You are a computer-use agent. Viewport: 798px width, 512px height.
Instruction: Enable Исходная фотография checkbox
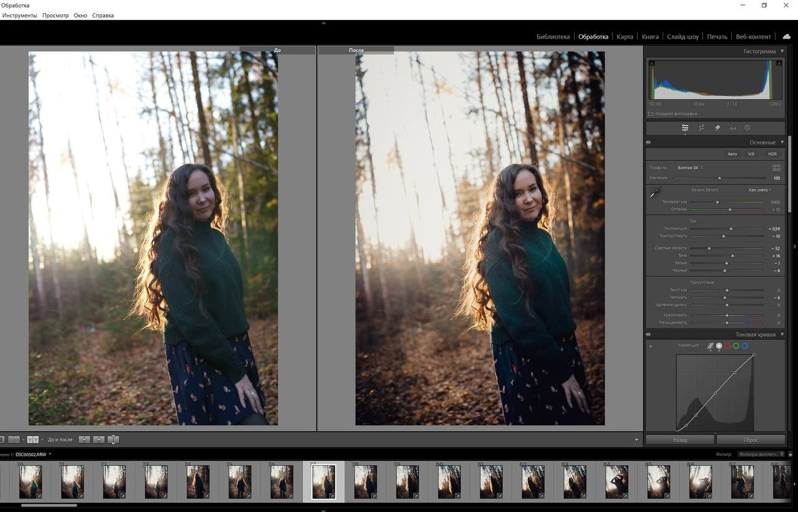pyautogui.click(x=651, y=114)
